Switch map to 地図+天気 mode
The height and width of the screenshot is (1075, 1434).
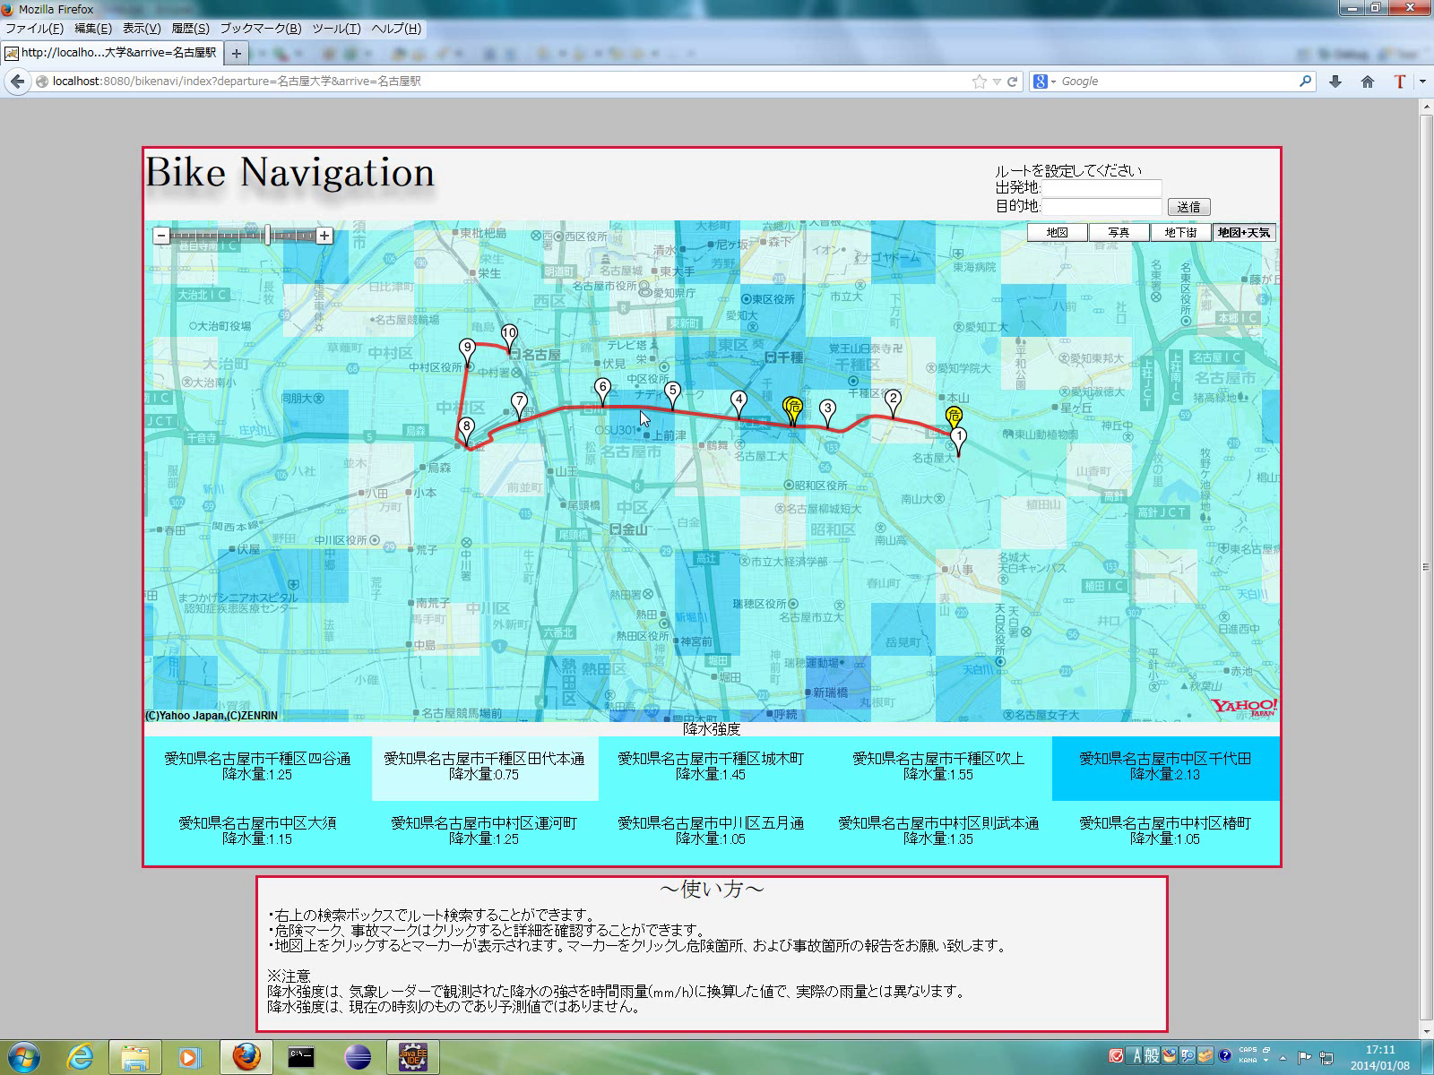pyautogui.click(x=1243, y=233)
